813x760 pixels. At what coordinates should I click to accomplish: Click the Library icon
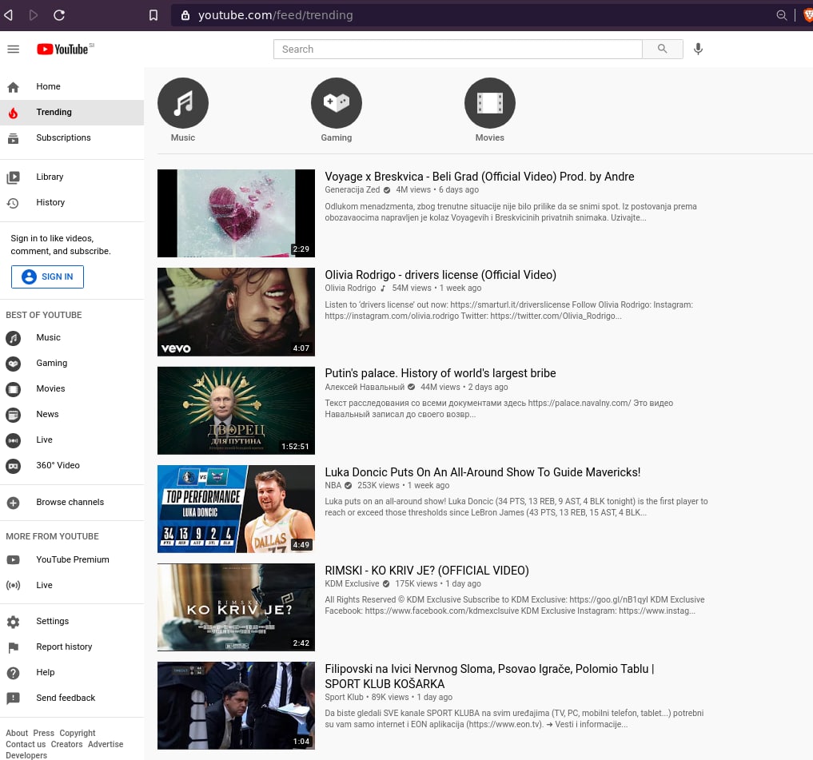tap(14, 177)
